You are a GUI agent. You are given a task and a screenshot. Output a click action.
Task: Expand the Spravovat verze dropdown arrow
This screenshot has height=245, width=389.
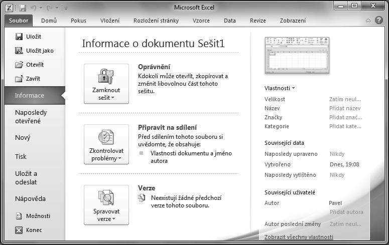click(x=113, y=219)
